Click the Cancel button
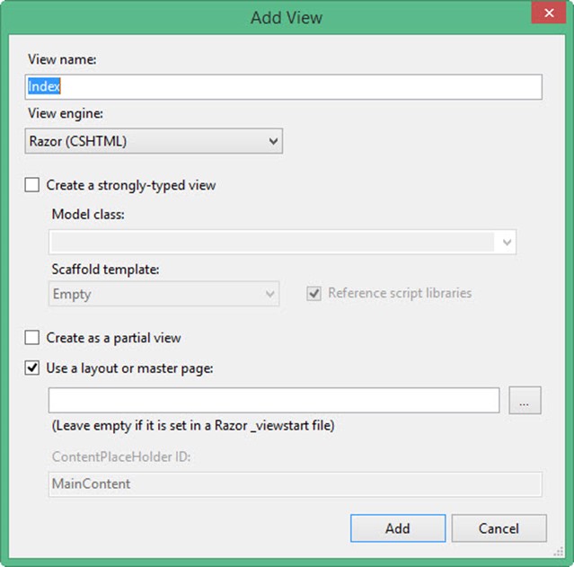 tap(499, 528)
